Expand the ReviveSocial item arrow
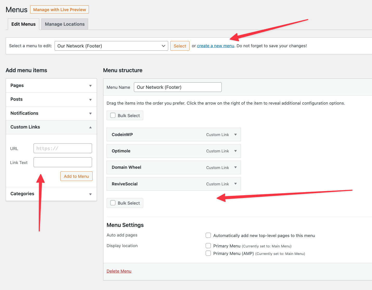This screenshot has width=372, height=290. tap(235, 184)
